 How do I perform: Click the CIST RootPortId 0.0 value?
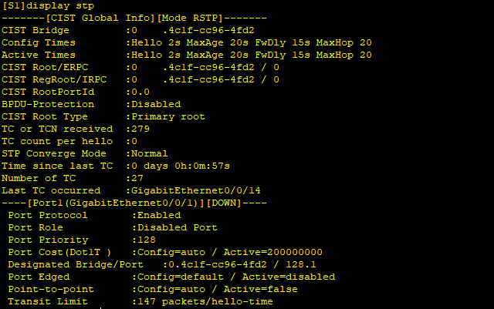click(x=140, y=92)
